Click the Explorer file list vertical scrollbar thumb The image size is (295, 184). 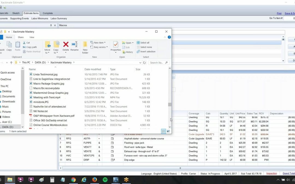(x=170, y=104)
